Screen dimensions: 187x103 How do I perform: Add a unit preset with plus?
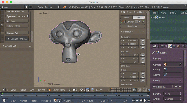(176, 86)
